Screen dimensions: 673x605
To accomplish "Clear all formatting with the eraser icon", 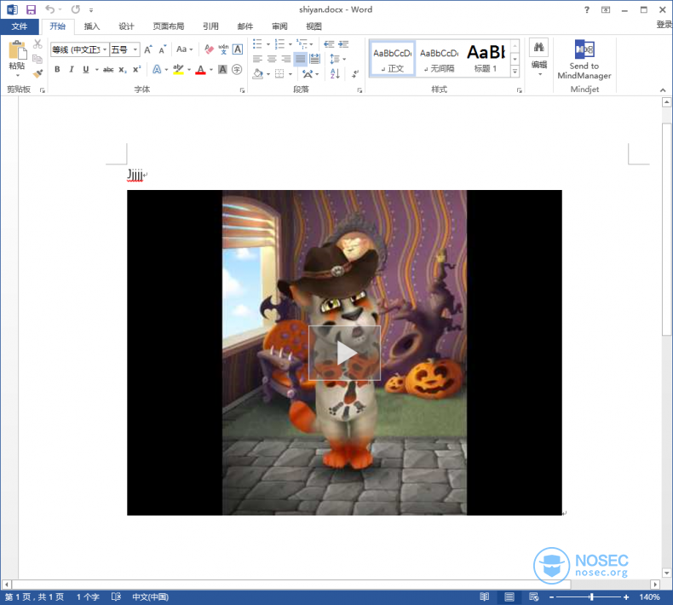I will (x=209, y=49).
